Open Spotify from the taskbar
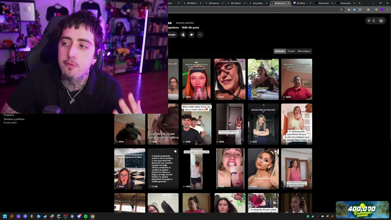This screenshot has width=391, height=220. [x=86, y=216]
